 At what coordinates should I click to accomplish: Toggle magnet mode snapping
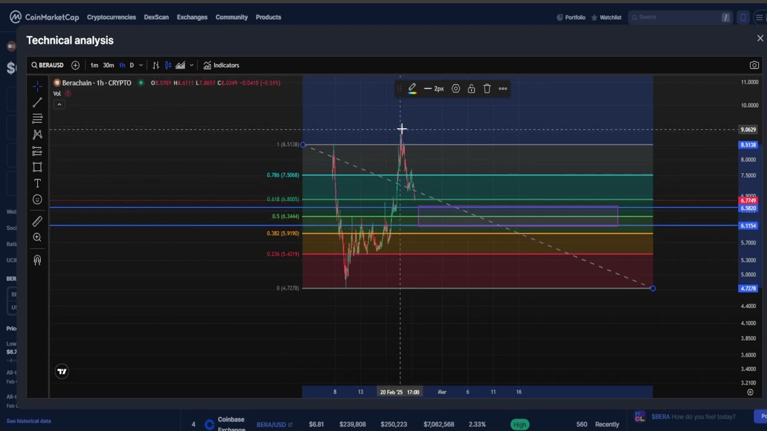click(37, 260)
